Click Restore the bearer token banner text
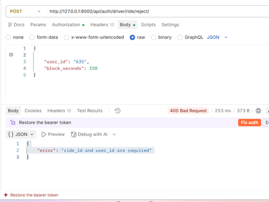Viewport: 269px width, 202px height. point(45,122)
